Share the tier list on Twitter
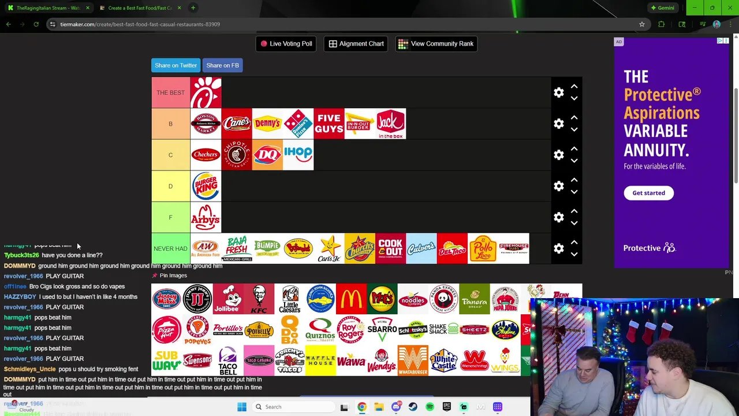Image resolution: width=739 pixels, height=416 pixels. pyautogui.click(x=176, y=65)
